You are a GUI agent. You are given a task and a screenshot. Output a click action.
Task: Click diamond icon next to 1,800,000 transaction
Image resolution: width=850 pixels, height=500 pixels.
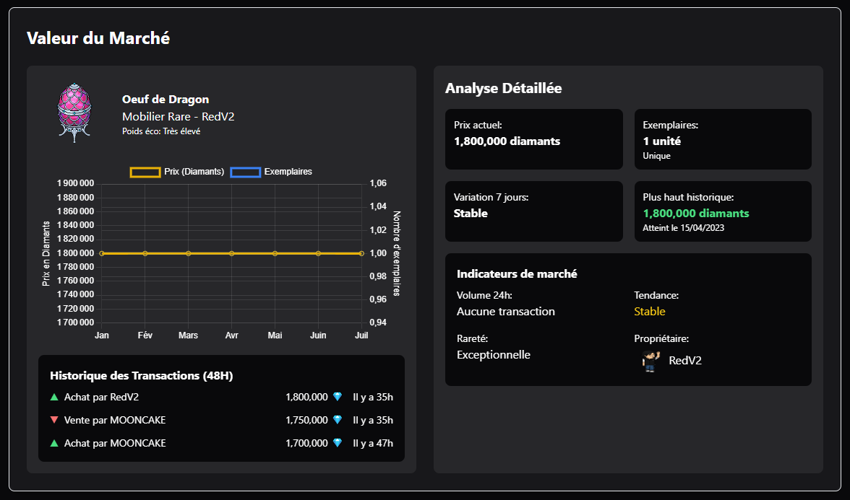(x=337, y=397)
